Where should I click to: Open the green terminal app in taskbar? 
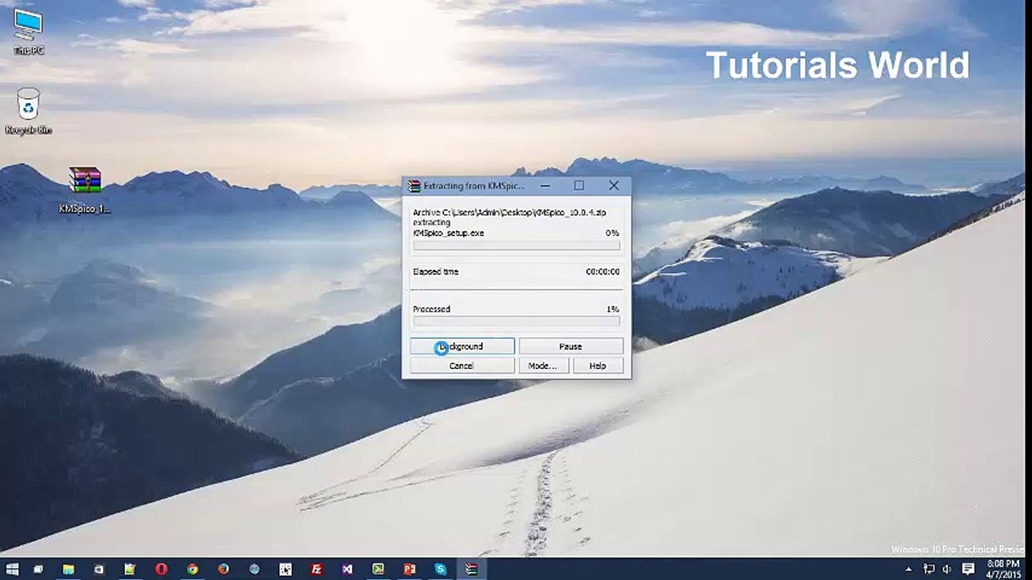(x=379, y=569)
